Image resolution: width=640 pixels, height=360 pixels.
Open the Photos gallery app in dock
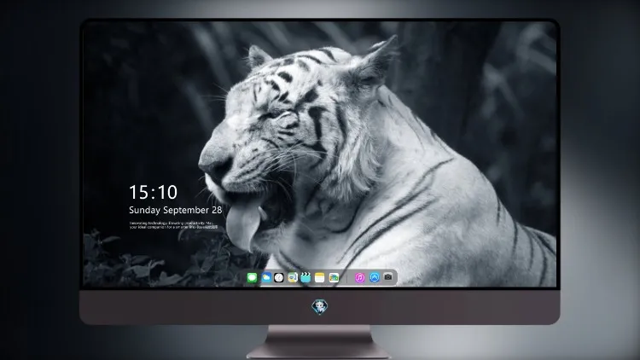click(x=334, y=277)
